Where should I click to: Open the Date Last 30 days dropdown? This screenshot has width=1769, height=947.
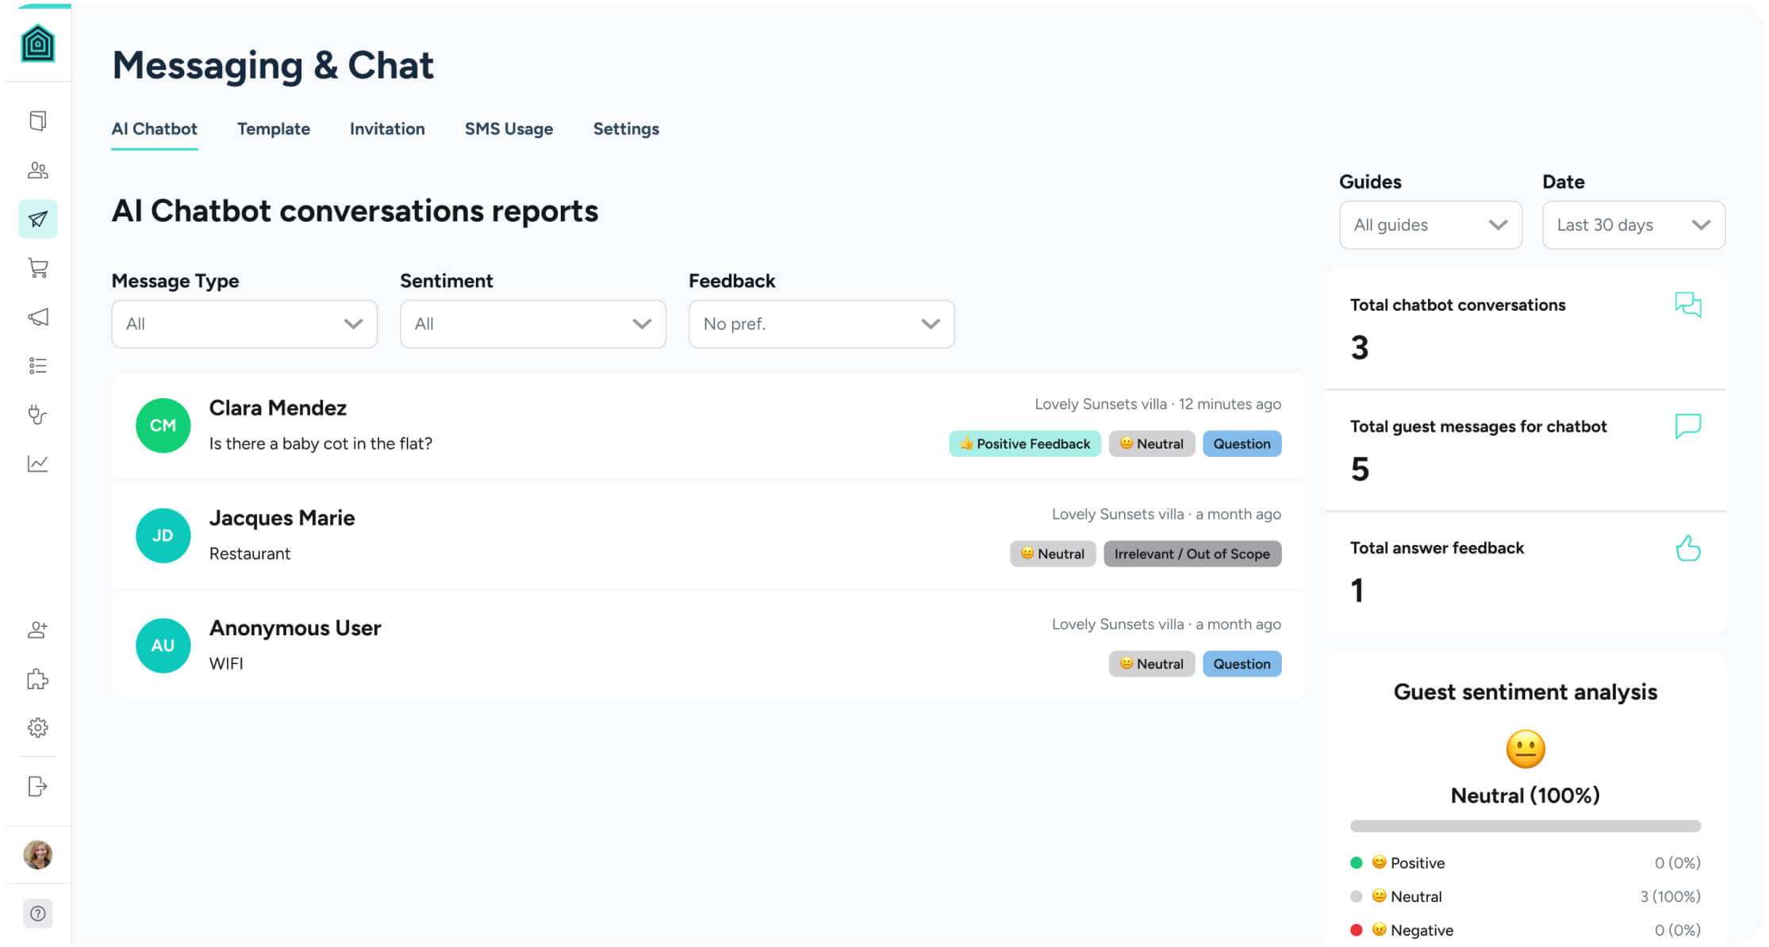tap(1633, 225)
